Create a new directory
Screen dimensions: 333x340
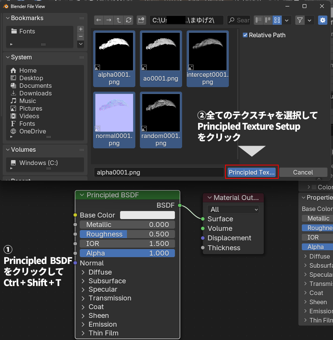[x=141, y=20]
